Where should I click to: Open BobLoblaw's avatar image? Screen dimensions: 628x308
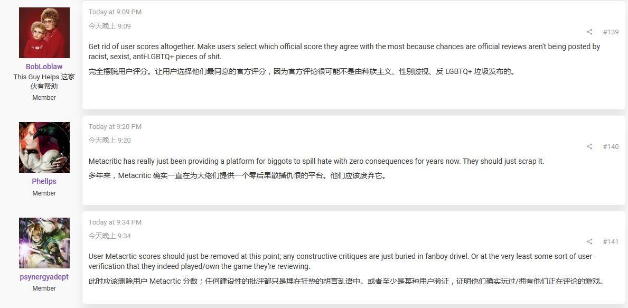pyautogui.click(x=44, y=33)
